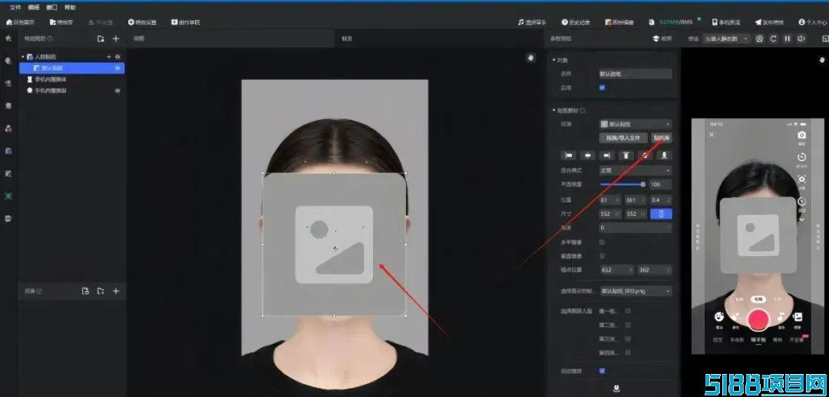Click the 名称 name input field
This screenshot has height=397, width=829.
click(636, 74)
